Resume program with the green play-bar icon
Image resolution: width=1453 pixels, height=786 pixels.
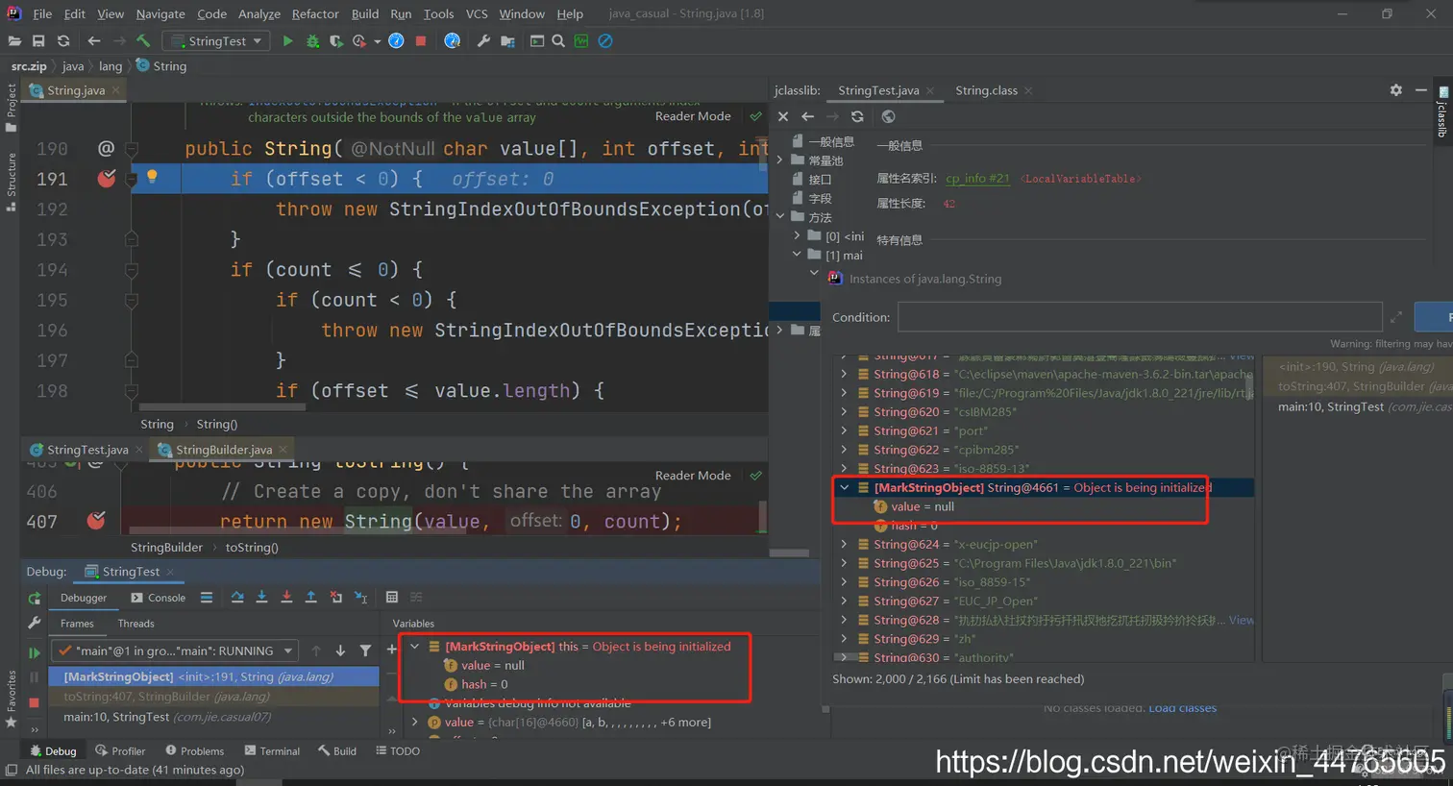pyautogui.click(x=35, y=652)
